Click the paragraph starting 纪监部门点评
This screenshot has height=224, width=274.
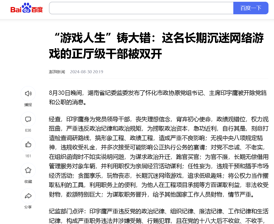click(x=159, y=216)
